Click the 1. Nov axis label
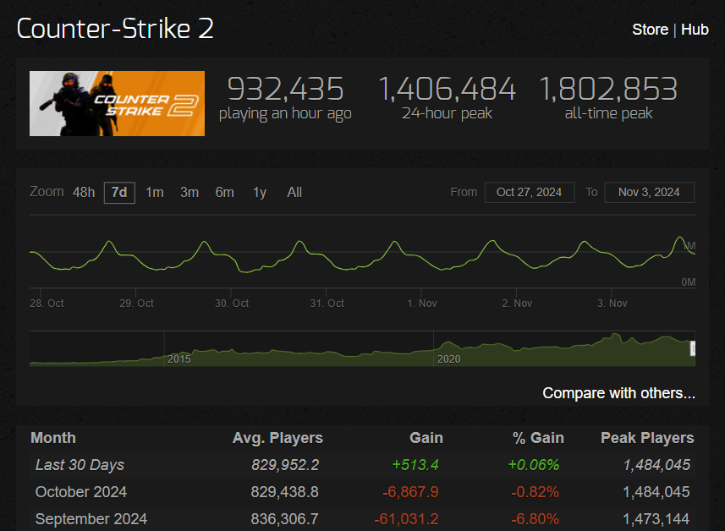The image size is (725, 531). 421,304
